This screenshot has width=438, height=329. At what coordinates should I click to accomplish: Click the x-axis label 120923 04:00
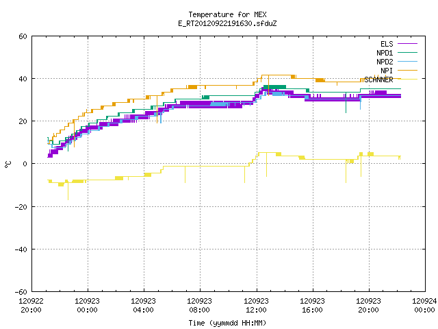coord(143,306)
